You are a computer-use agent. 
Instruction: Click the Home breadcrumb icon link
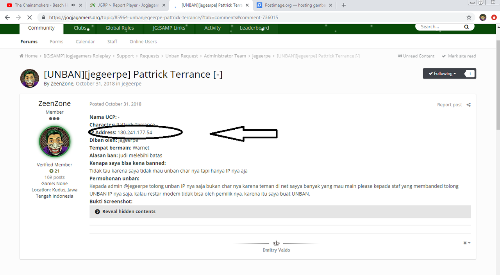coord(29,56)
